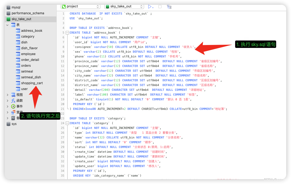Image resolution: width=291 pixels, height=184 pixels.
Task: Click `province_code` column on line 11
Action: 86,61
